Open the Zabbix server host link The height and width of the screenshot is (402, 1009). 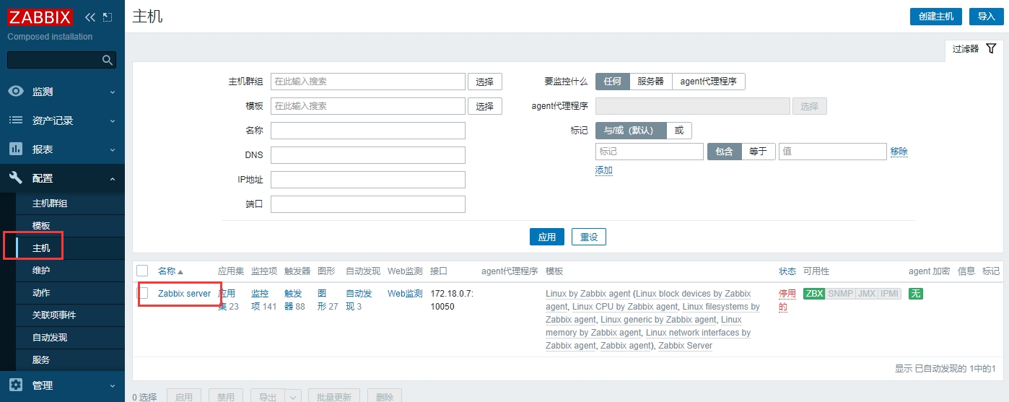click(184, 294)
